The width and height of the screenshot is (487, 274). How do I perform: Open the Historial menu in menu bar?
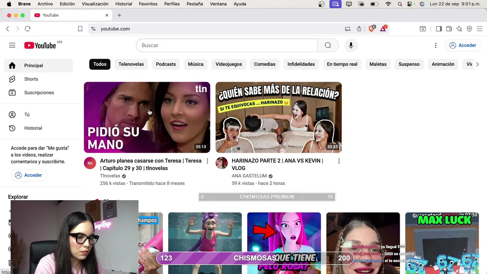[x=124, y=4]
